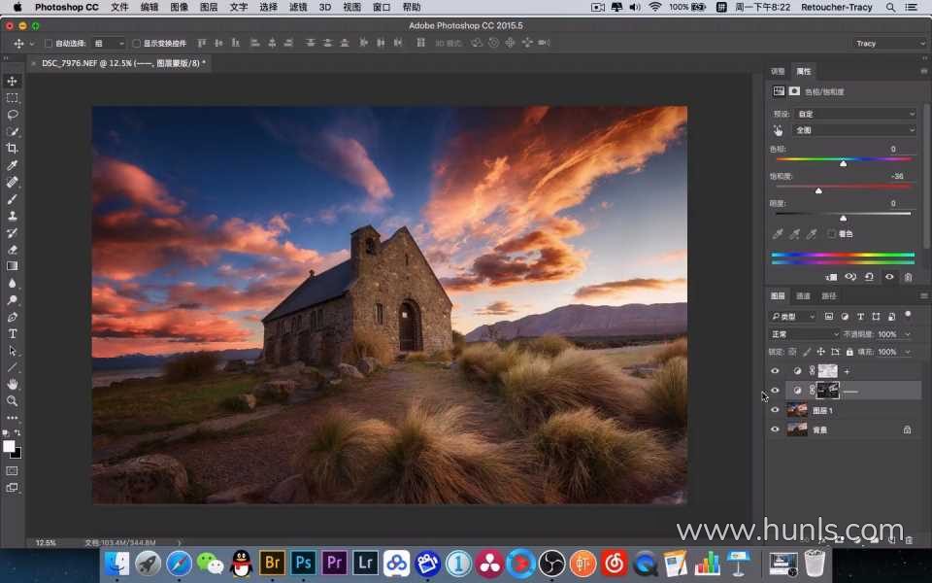
Task: Select the Rectangular Marquee tool
Action: pos(12,97)
